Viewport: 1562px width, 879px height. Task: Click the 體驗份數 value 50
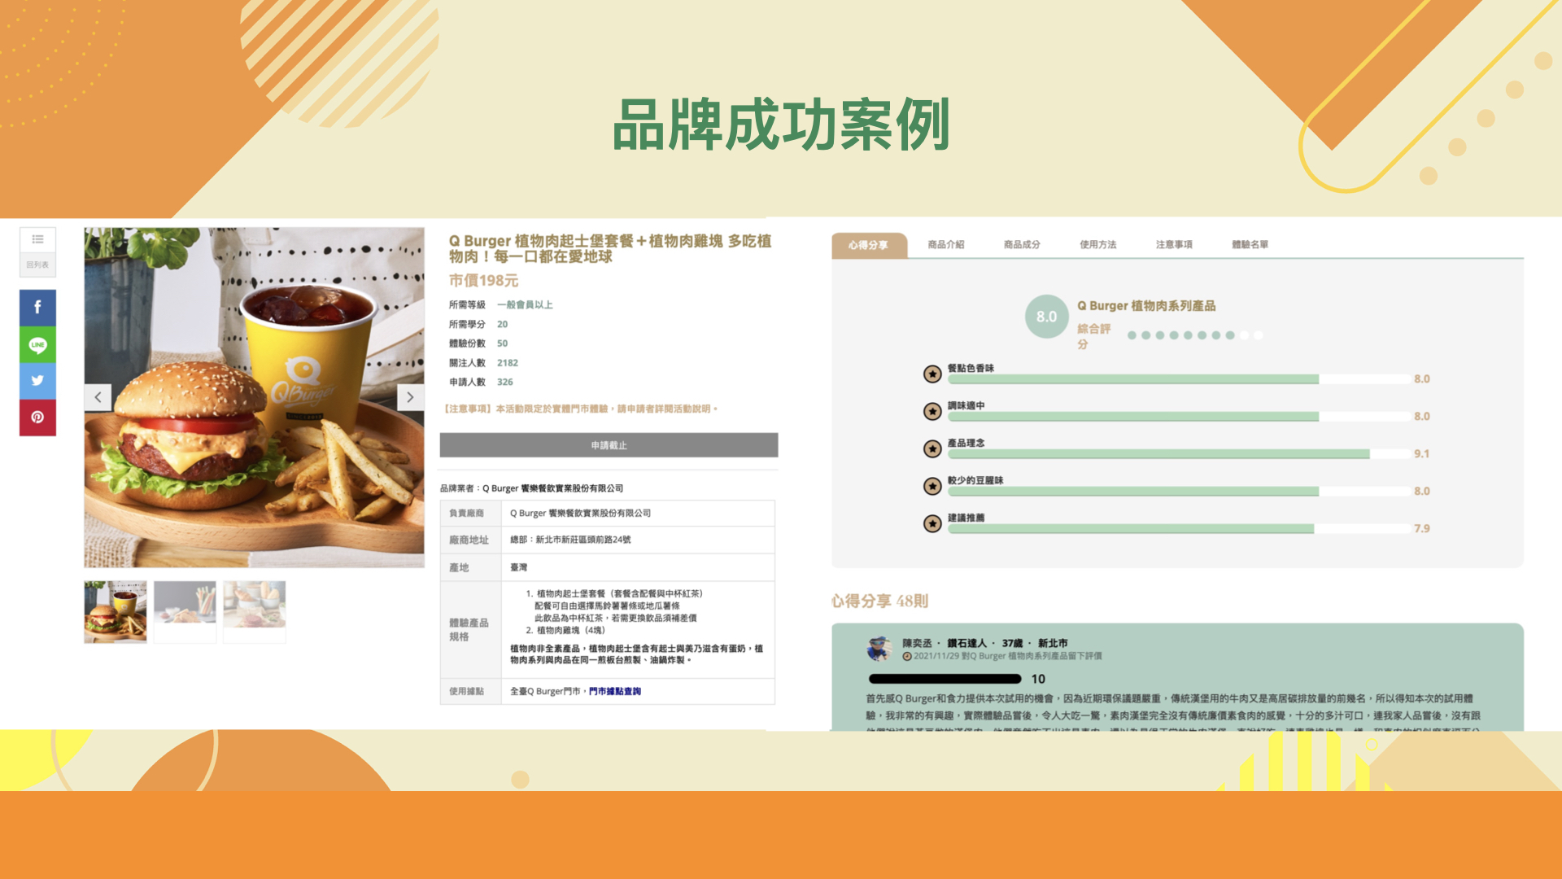click(502, 343)
